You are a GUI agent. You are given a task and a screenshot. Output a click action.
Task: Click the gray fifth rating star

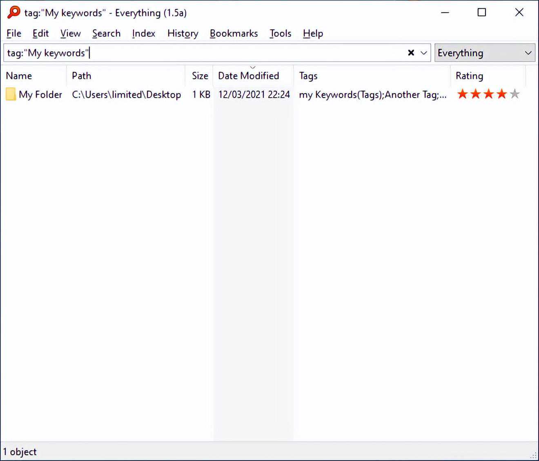[515, 94]
